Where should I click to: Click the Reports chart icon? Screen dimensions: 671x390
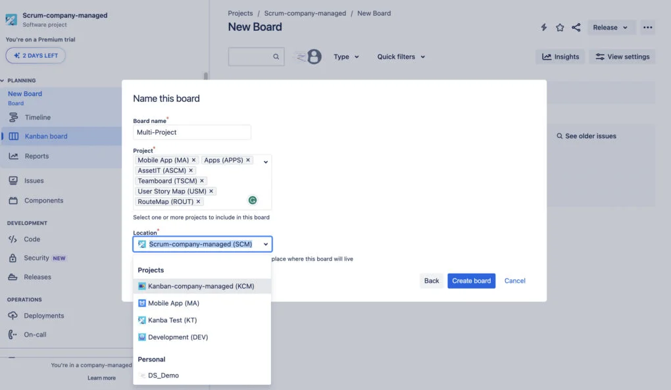(x=13, y=156)
